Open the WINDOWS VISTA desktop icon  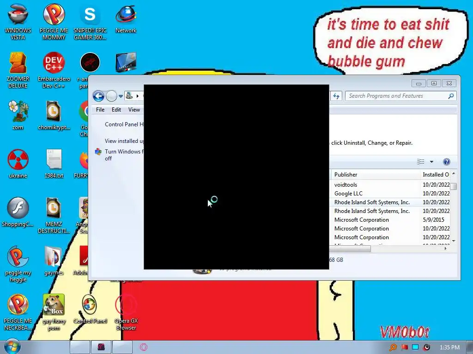click(18, 21)
